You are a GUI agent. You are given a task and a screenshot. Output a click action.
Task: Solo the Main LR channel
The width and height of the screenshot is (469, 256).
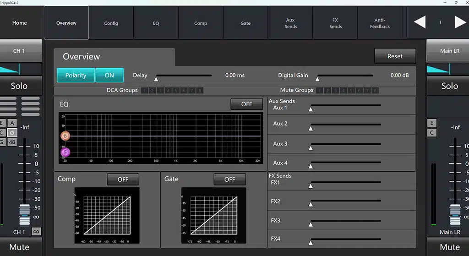pyautogui.click(x=448, y=86)
